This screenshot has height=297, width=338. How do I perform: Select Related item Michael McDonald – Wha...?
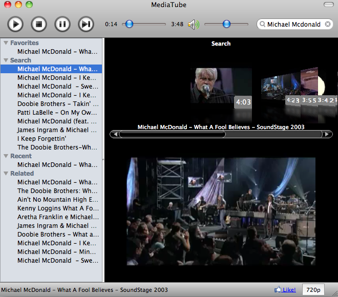51,182
